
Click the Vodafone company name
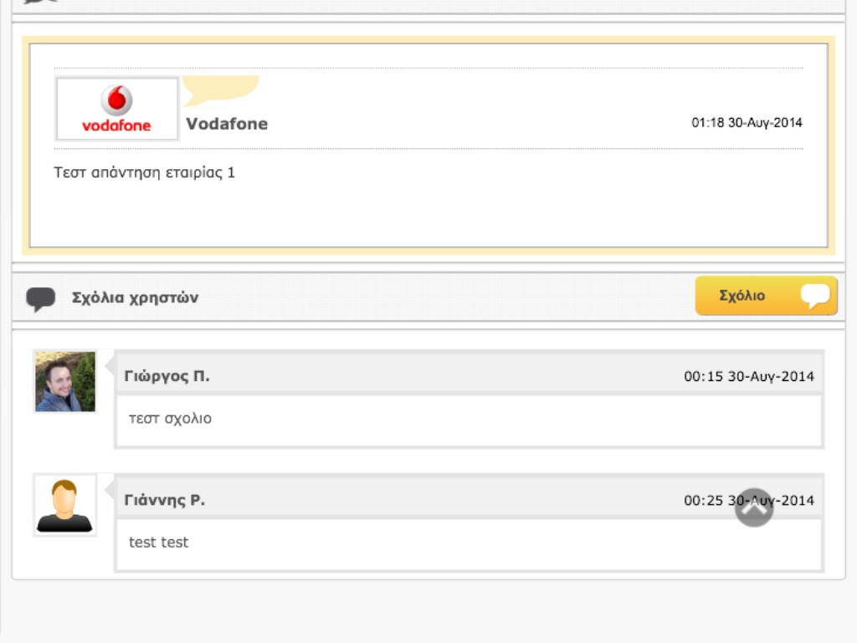227,124
